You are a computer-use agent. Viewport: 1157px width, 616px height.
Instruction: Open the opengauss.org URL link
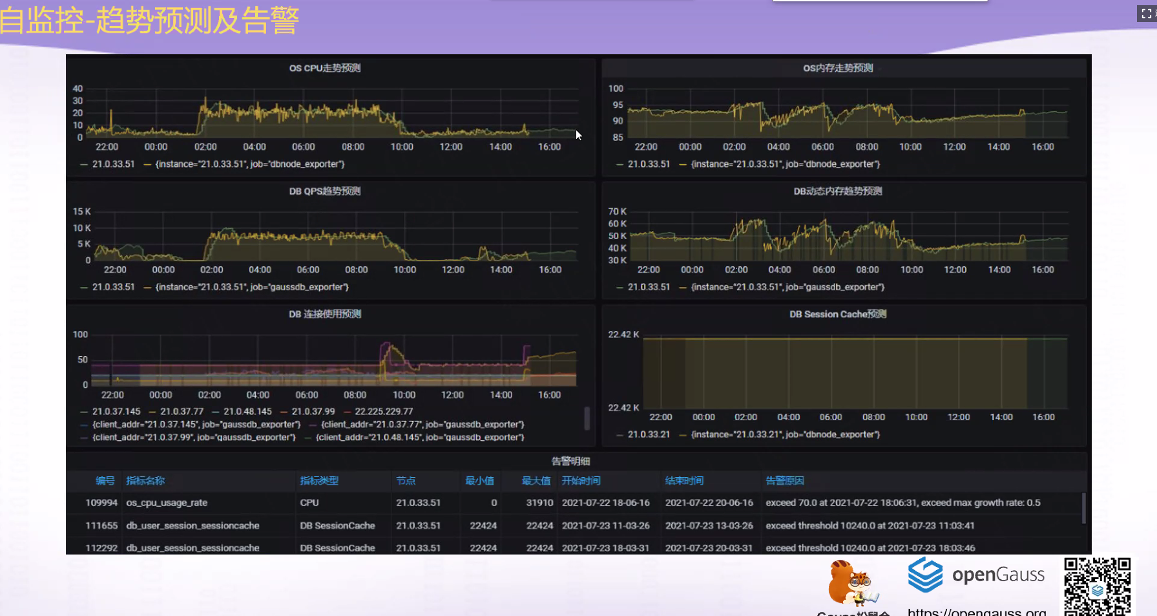click(977, 611)
